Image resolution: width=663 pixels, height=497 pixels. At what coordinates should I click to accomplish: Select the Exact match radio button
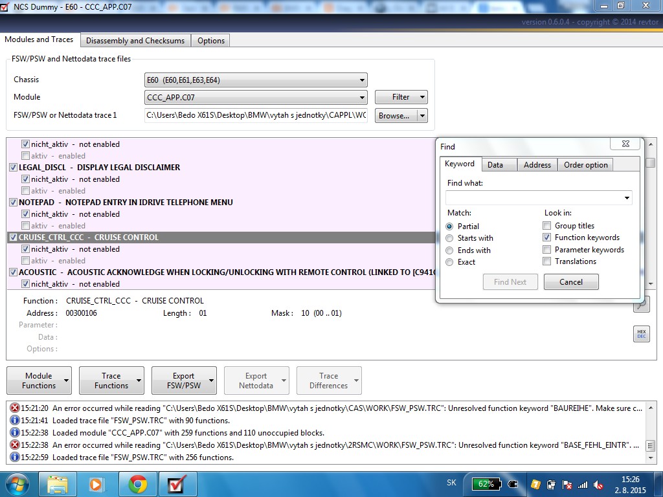click(449, 262)
